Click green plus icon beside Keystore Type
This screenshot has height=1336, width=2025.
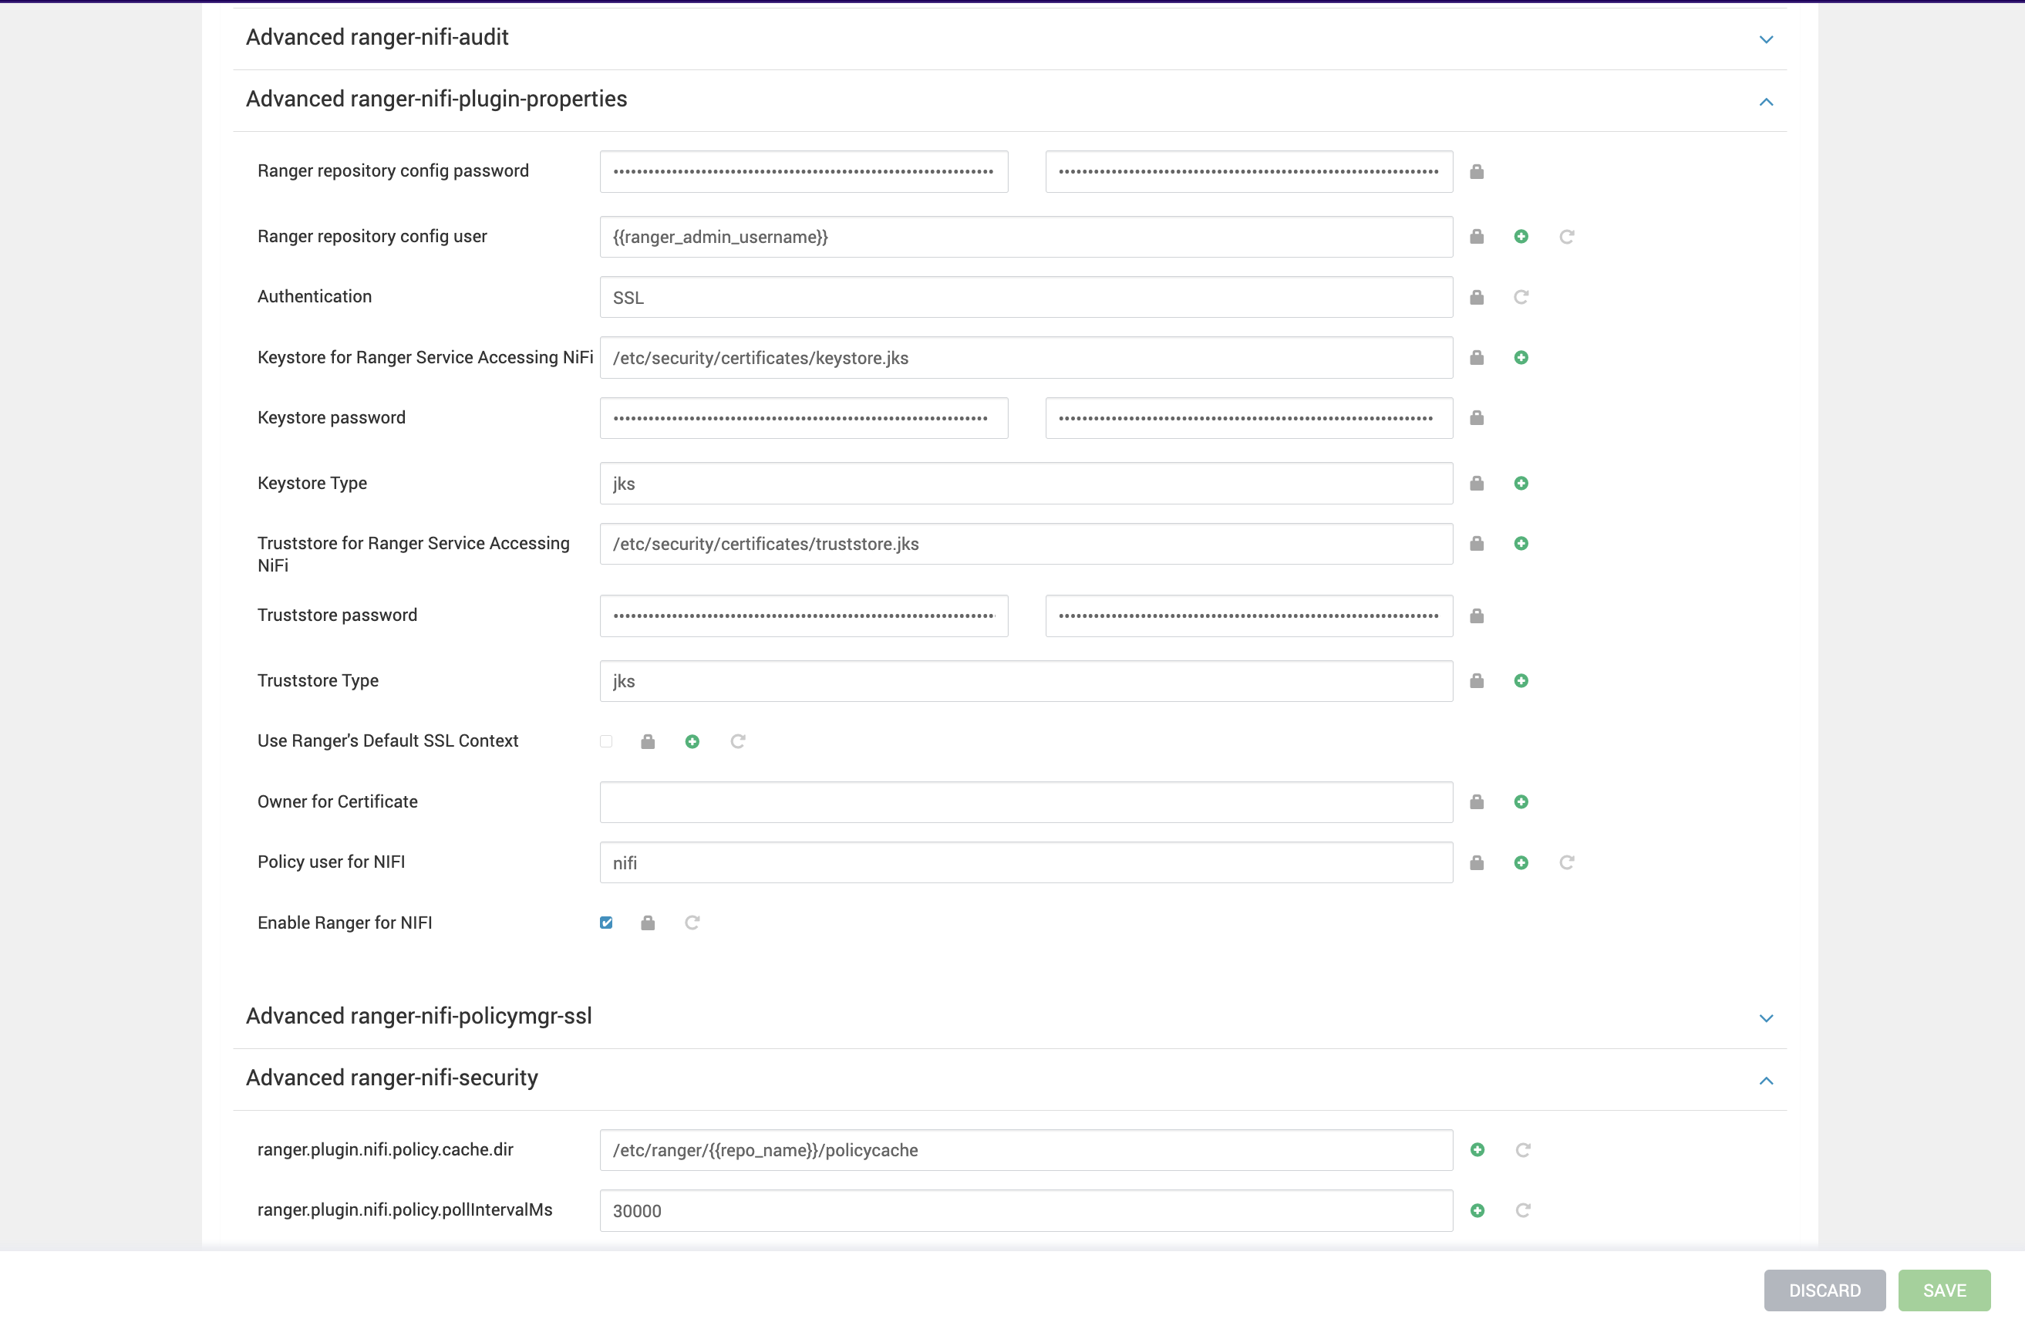[x=1521, y=484]
